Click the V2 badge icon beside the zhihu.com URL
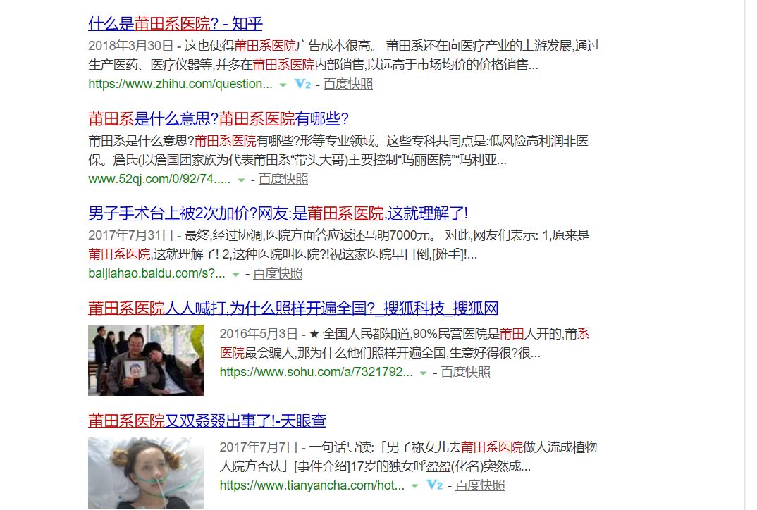The height and width of the screenshot is (510, 757). (x=302, y=84)
